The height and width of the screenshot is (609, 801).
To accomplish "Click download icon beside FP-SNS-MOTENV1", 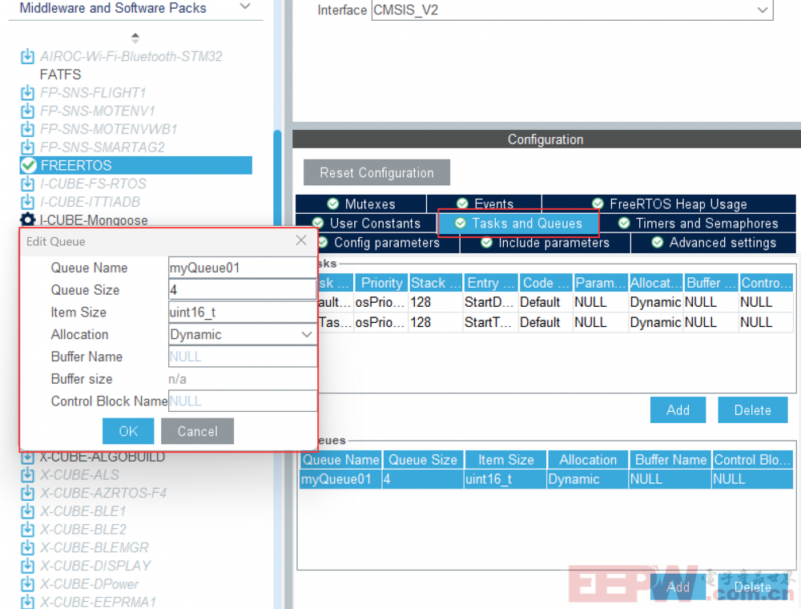I will 27,111.
